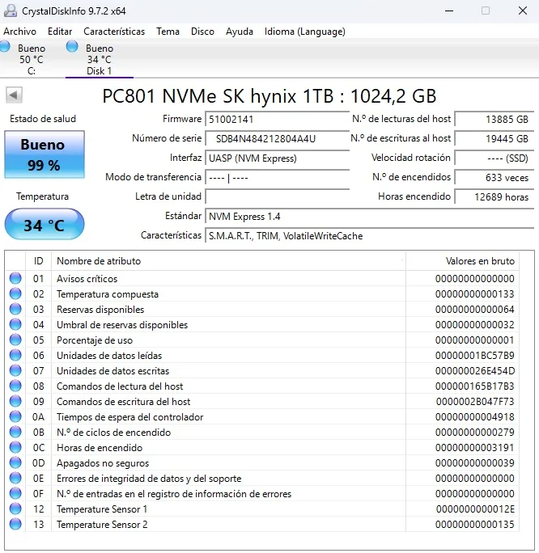Minimize the CrystalDiskInfo window
The image size is (539, 553).
click(x=449, y=11)
